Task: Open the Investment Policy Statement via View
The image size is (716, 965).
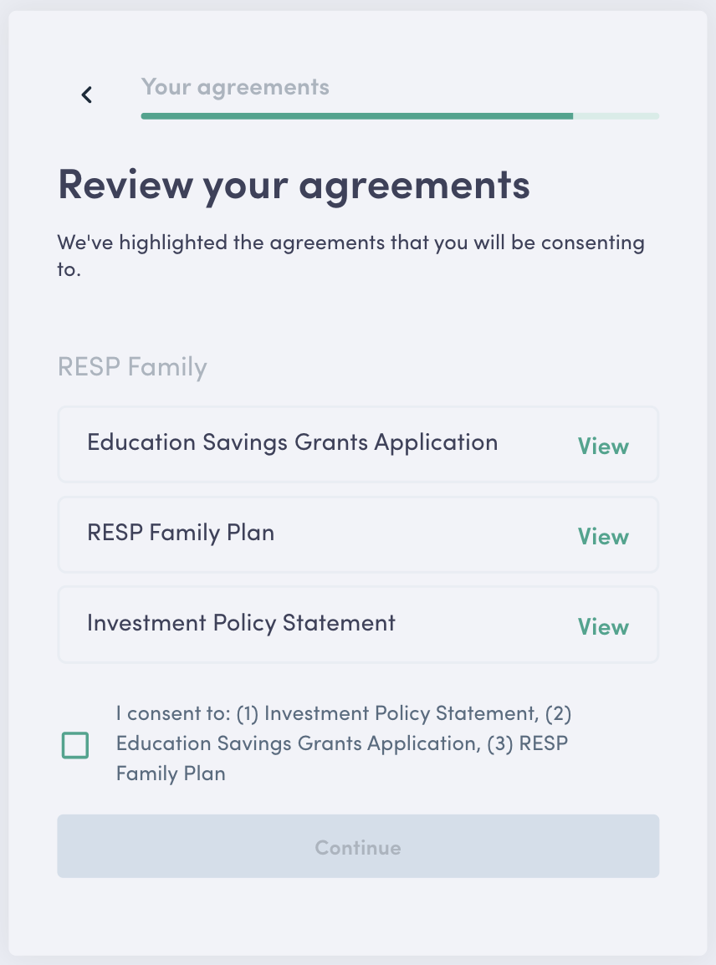Action: [602, 625]
